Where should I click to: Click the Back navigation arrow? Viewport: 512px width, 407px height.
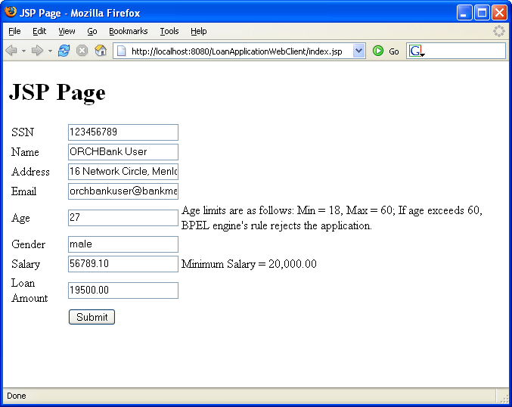11,51
